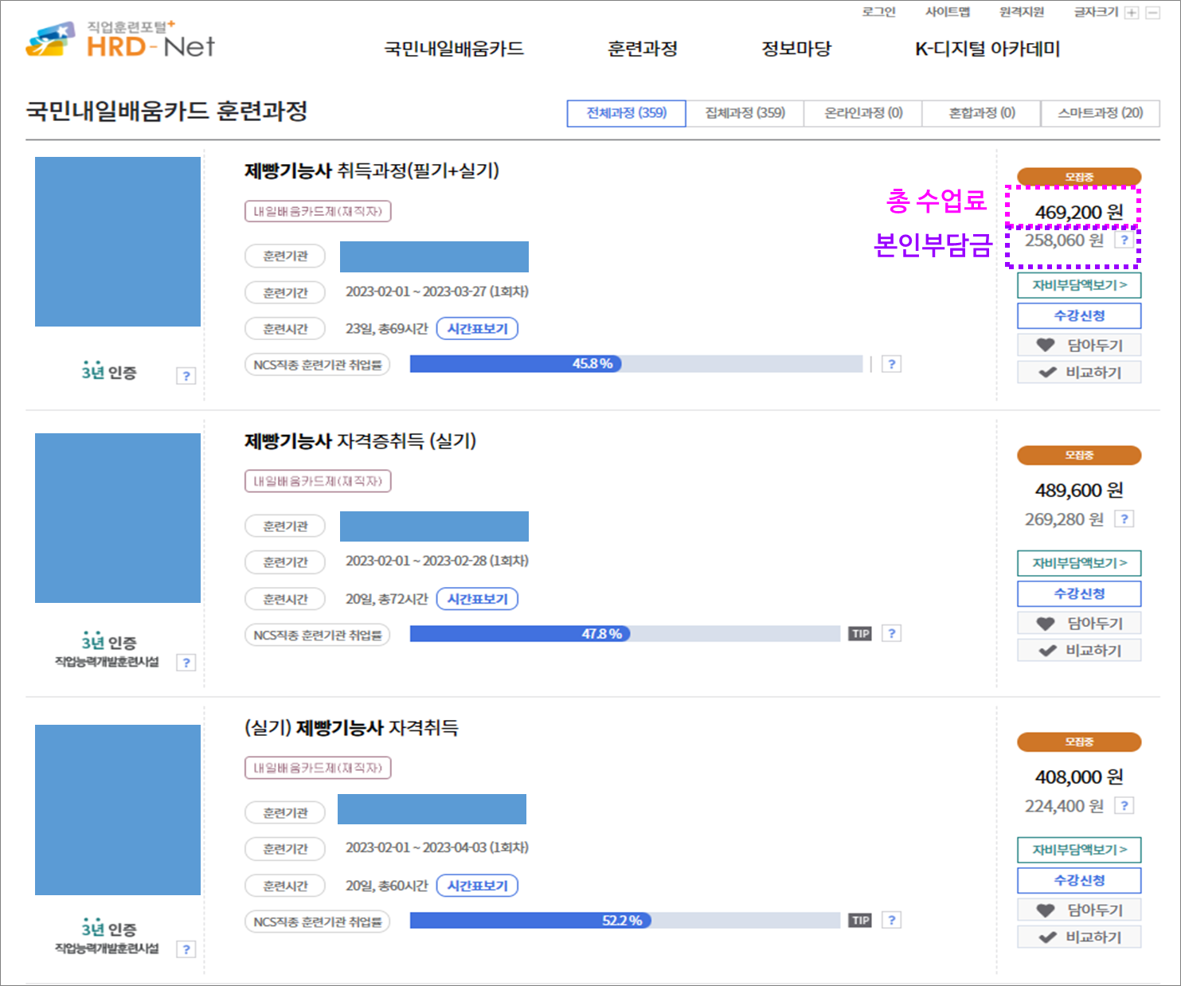Click the question mark next to first NCS 취업률 bar
Image resolution: width=1181 pixels, height=986 pixels.
892,363
